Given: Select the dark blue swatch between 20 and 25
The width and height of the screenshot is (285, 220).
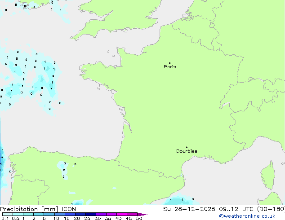Looking at the screenshot, I should click(80, 214).
